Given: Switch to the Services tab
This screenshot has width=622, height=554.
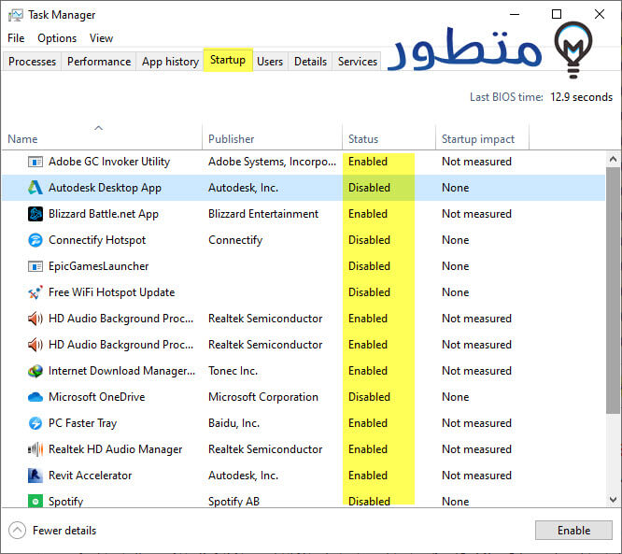Looking at the screenshot, I should coord(358,62).
